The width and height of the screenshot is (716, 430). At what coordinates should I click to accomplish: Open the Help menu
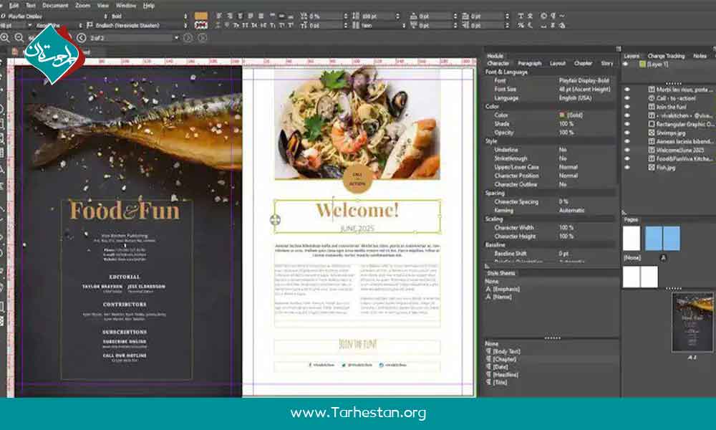tap(149, 6)
